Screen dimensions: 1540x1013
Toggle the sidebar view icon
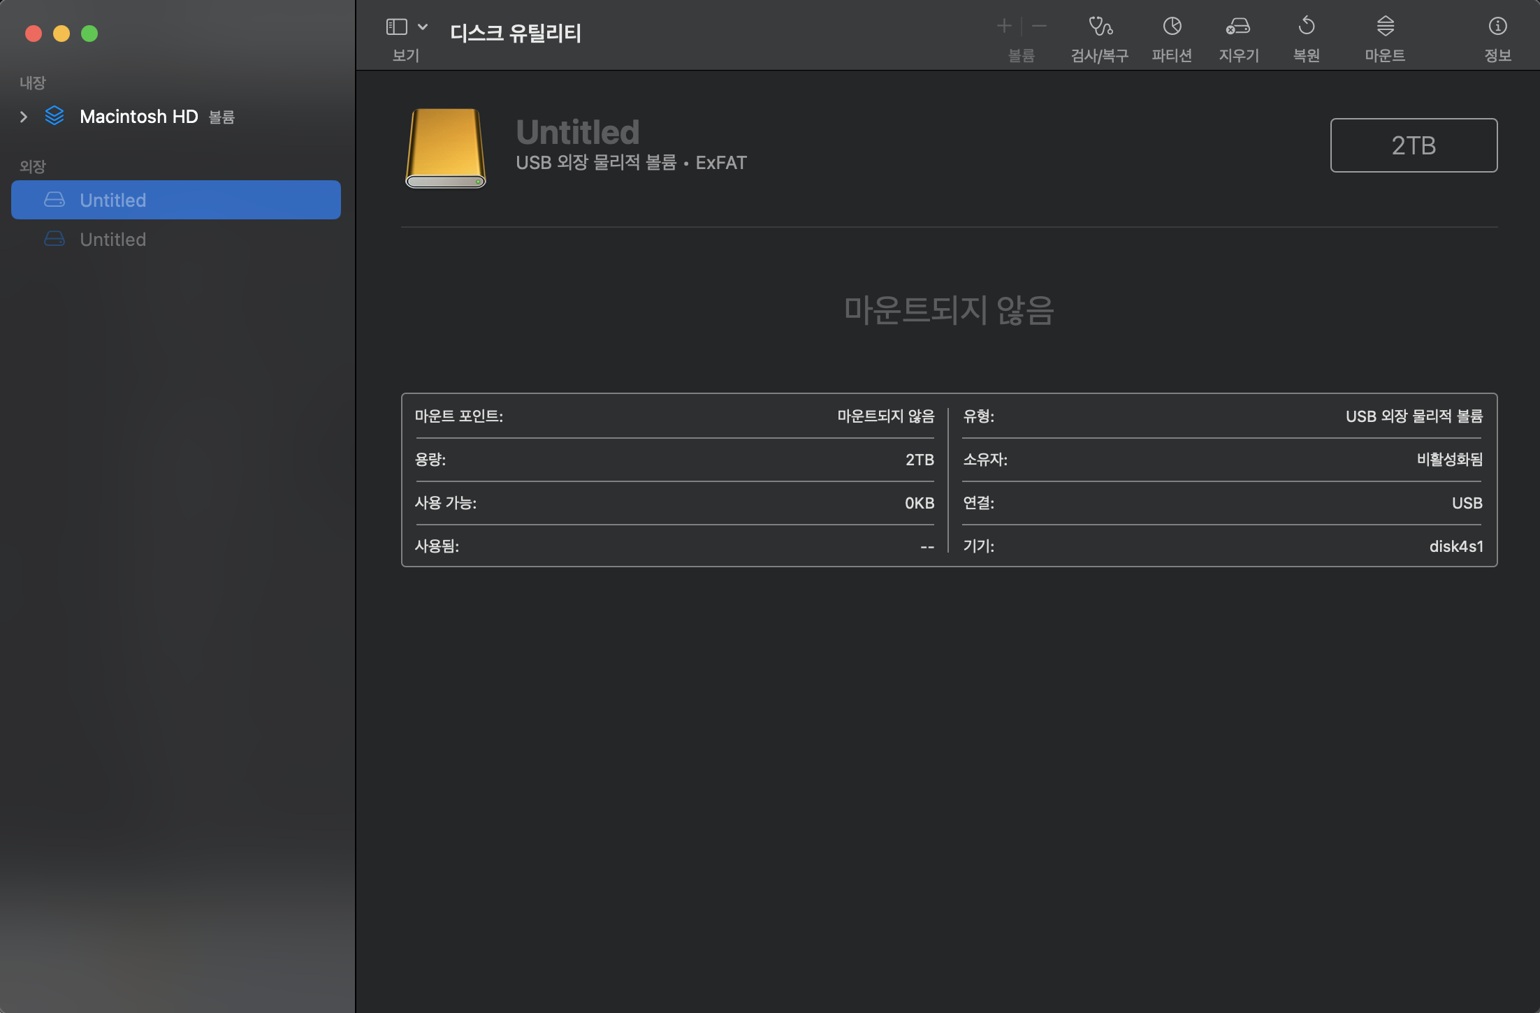(396, 27)
